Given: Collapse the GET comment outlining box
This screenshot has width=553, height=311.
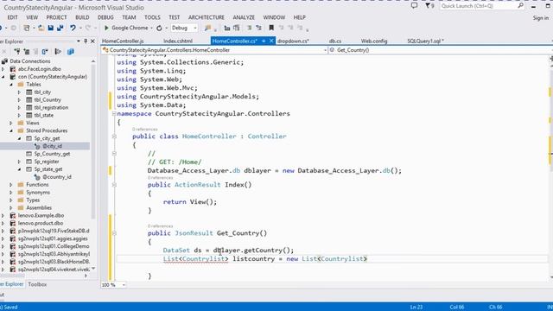Looking at the screenshot, I should click(x=114, y=154).
